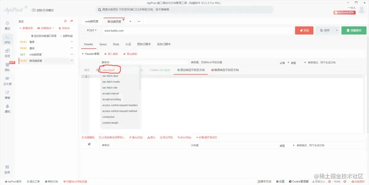Toggle the select-all checkbox beside 参数名
Viewport: 369px width, 185px height.
[89, 144]
